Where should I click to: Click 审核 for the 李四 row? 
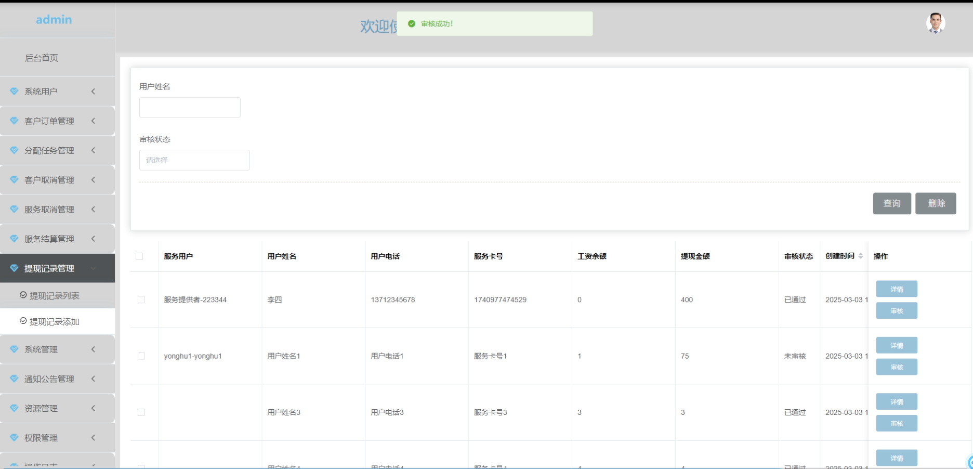(x=897, y=311)
